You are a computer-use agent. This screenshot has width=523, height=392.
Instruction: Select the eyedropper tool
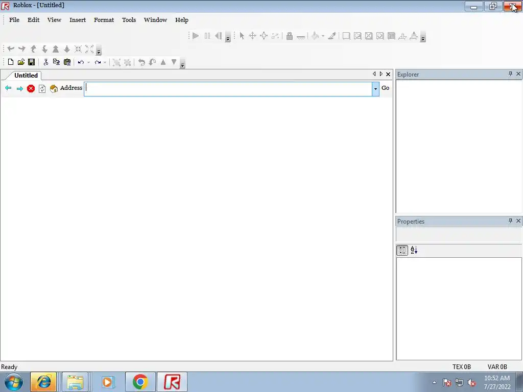click(x=332, y=36)
